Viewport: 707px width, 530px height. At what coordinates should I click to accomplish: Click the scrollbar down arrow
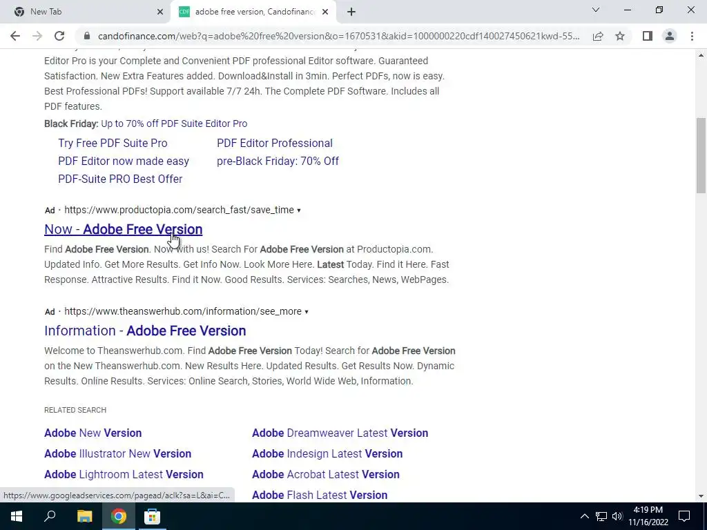[x=701, y=496]
